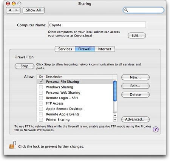
Task: Click the yellow minimize window button
Action: pos(14,3)
